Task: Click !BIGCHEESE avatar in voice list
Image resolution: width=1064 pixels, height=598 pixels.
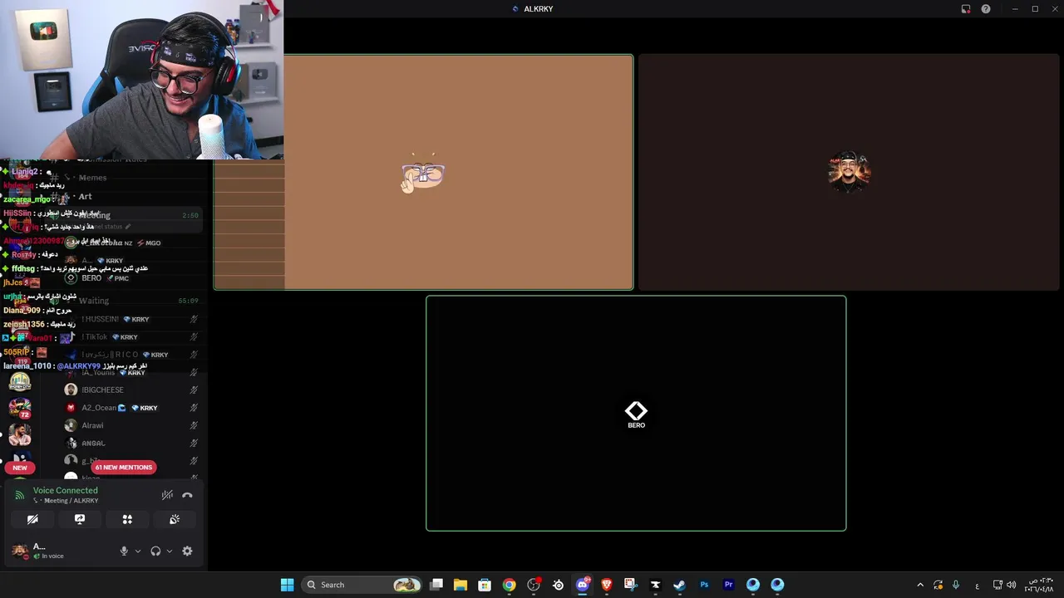Action: (x=71, y=390)
